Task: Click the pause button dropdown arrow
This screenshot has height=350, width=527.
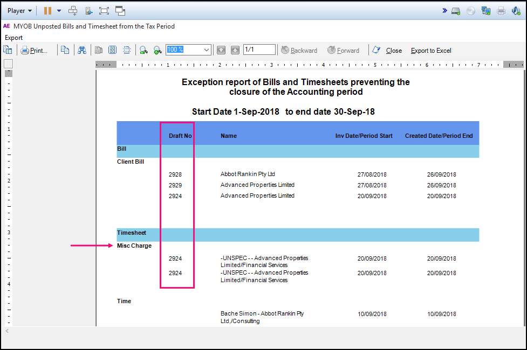Action: click(x=59, y=11)
